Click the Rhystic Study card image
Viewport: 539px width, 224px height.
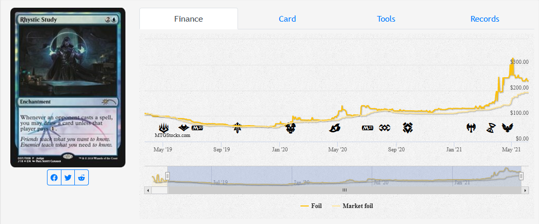68,87
